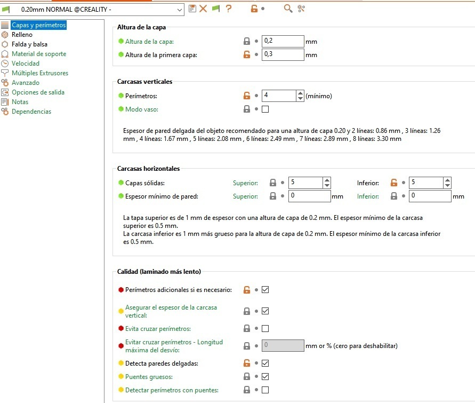Viewport: 475px width, 403px height.
Task: Click the Altura de la primera capa field
Action: [x=283, y=54]
